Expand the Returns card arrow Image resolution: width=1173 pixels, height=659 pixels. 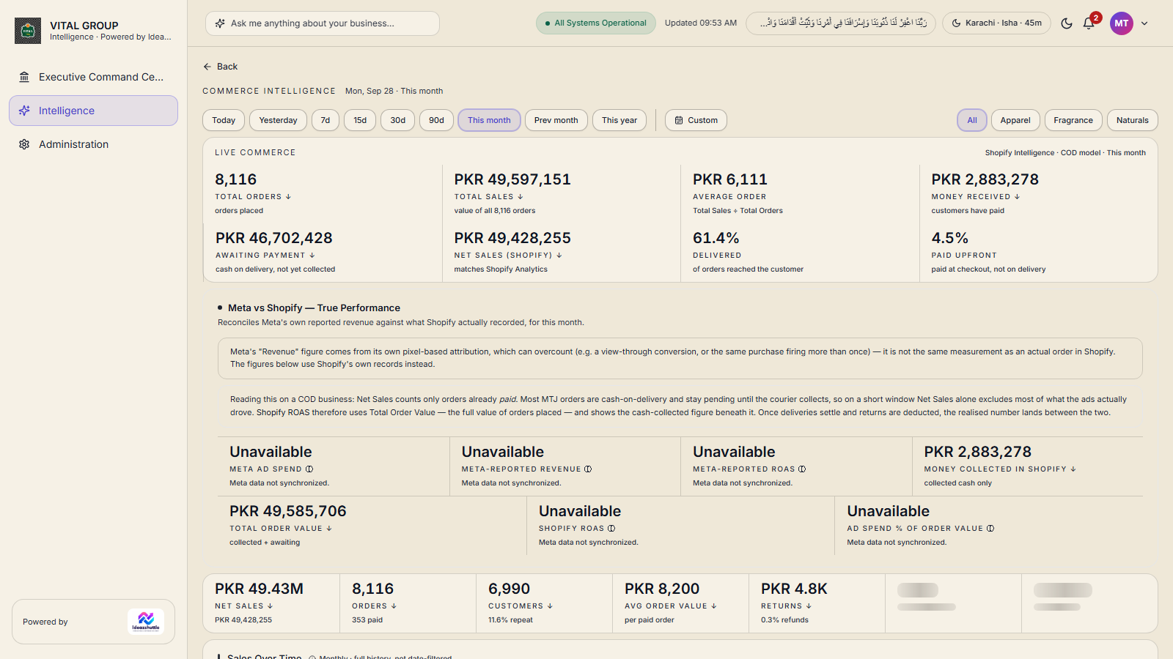click(x=809, y=606)
